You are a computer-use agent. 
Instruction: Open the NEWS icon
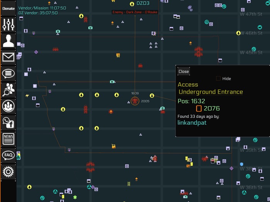[x=8, y=139]
